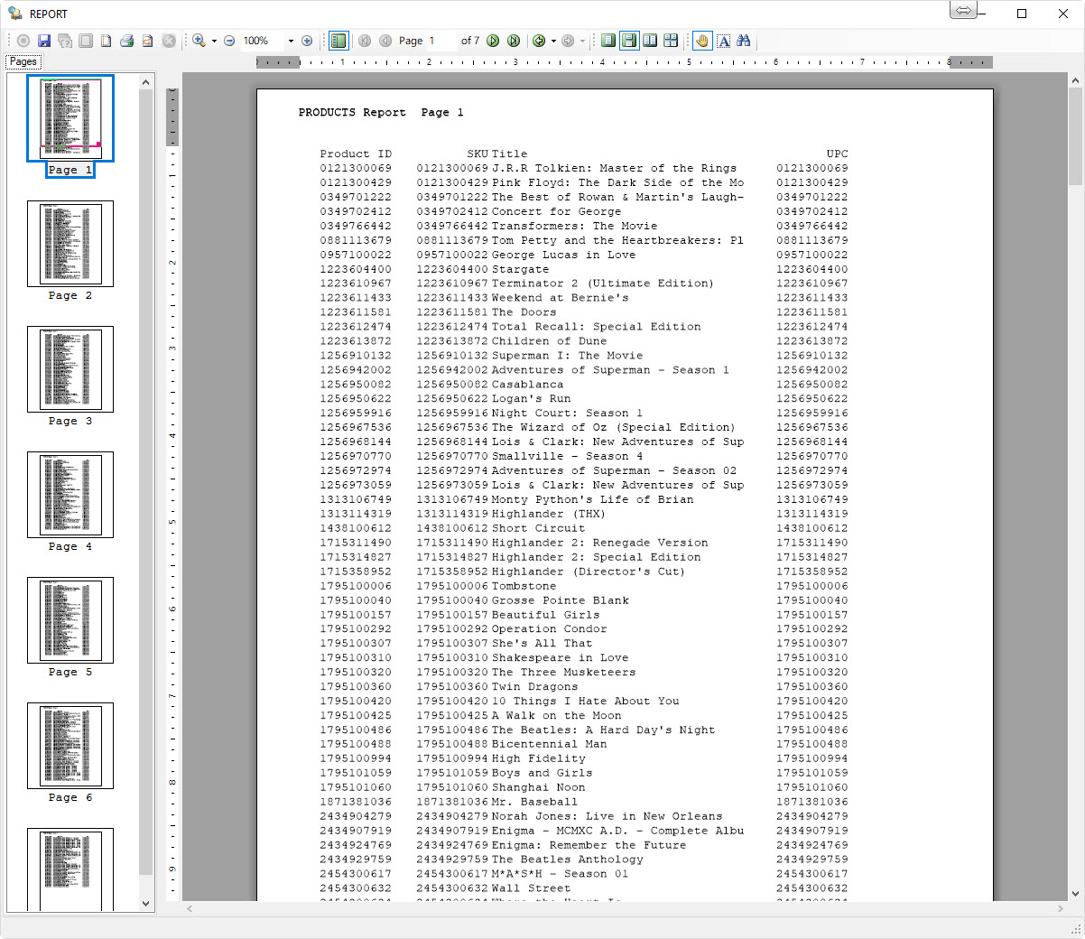The width and height of the screenshot is (1085, 939).
Task: Click the thumbnail panel vertical scrollbar thumb
Action: coord(146,482)
